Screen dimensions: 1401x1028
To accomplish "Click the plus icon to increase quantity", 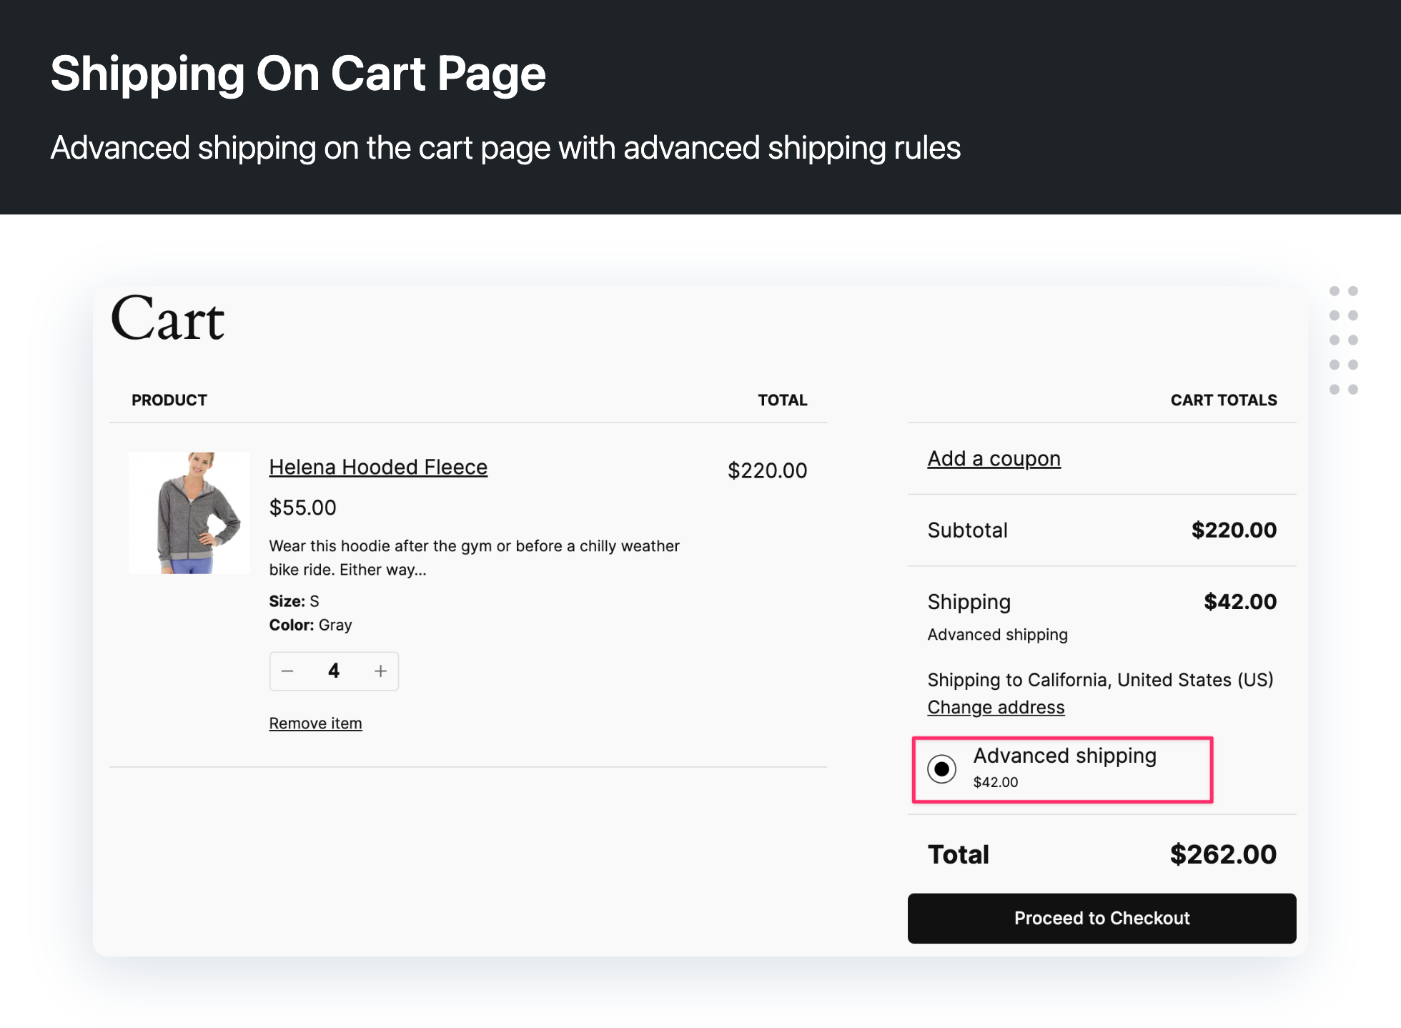I will coord(380,671).
